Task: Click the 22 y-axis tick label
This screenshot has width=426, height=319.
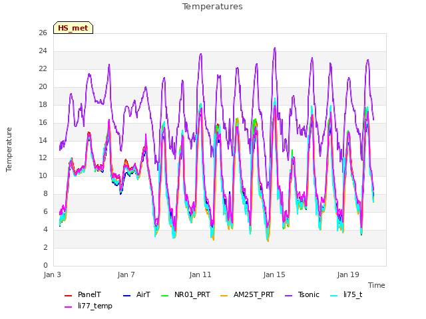Action: (43, 68)
